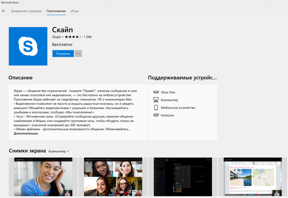Open the more options ellipsis button
Image resolution: width=288 pixels, height=198 pixels.
pos(78,53)
